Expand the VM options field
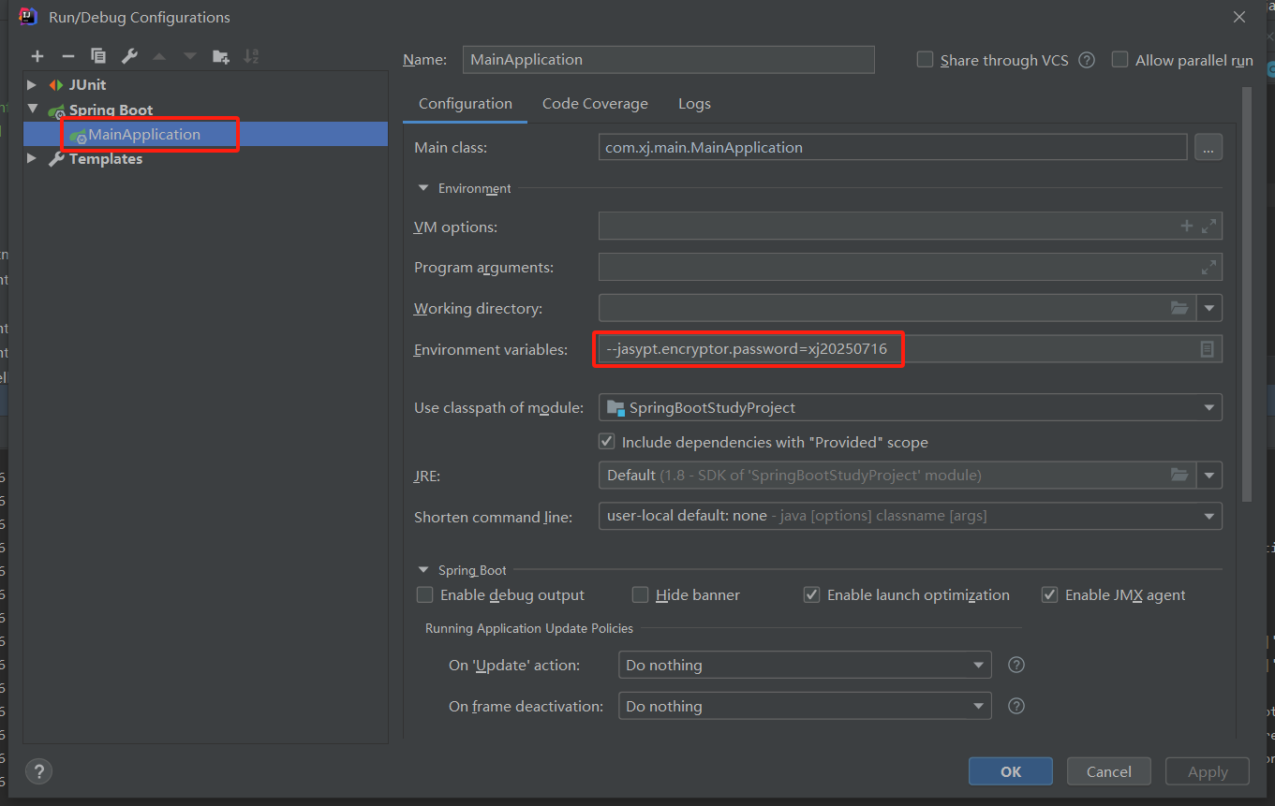Screen dimensions: 1275x806 [x=1208, y=226]
